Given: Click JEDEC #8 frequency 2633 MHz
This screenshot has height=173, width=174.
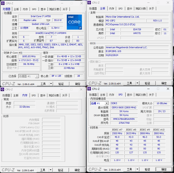Looking at the screenshot, I should [131, 133].
